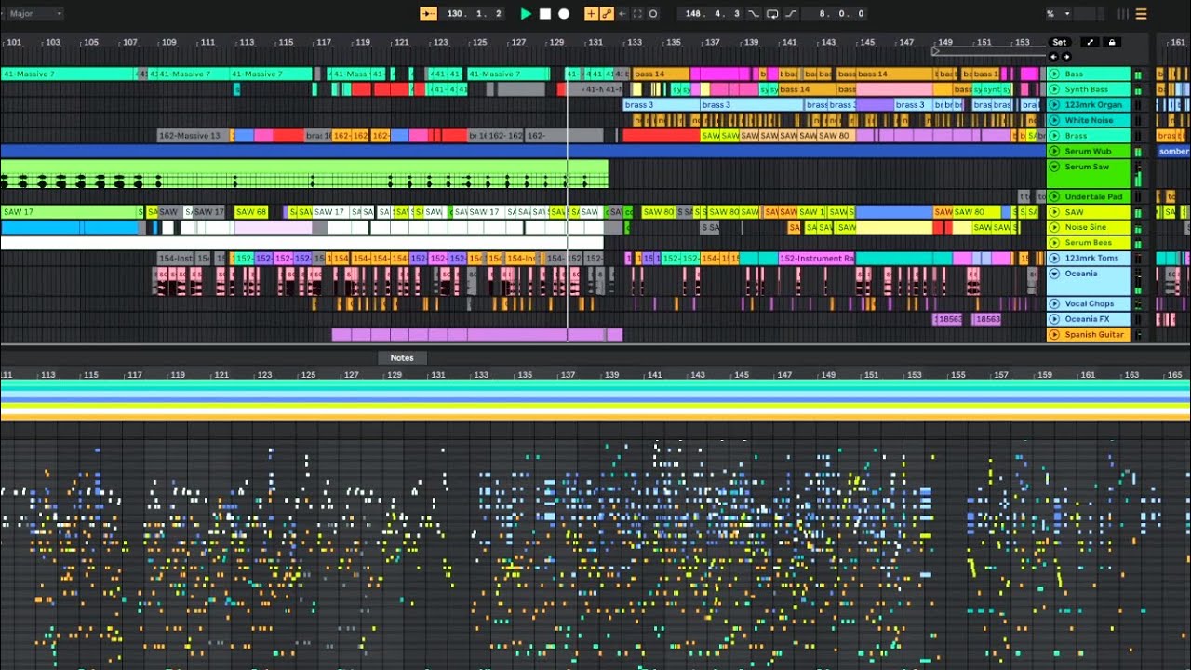Toggle the Follow playback arrow button
Image resolution: width=1191 pixels, height=670 pixels.
coord(428,14)
